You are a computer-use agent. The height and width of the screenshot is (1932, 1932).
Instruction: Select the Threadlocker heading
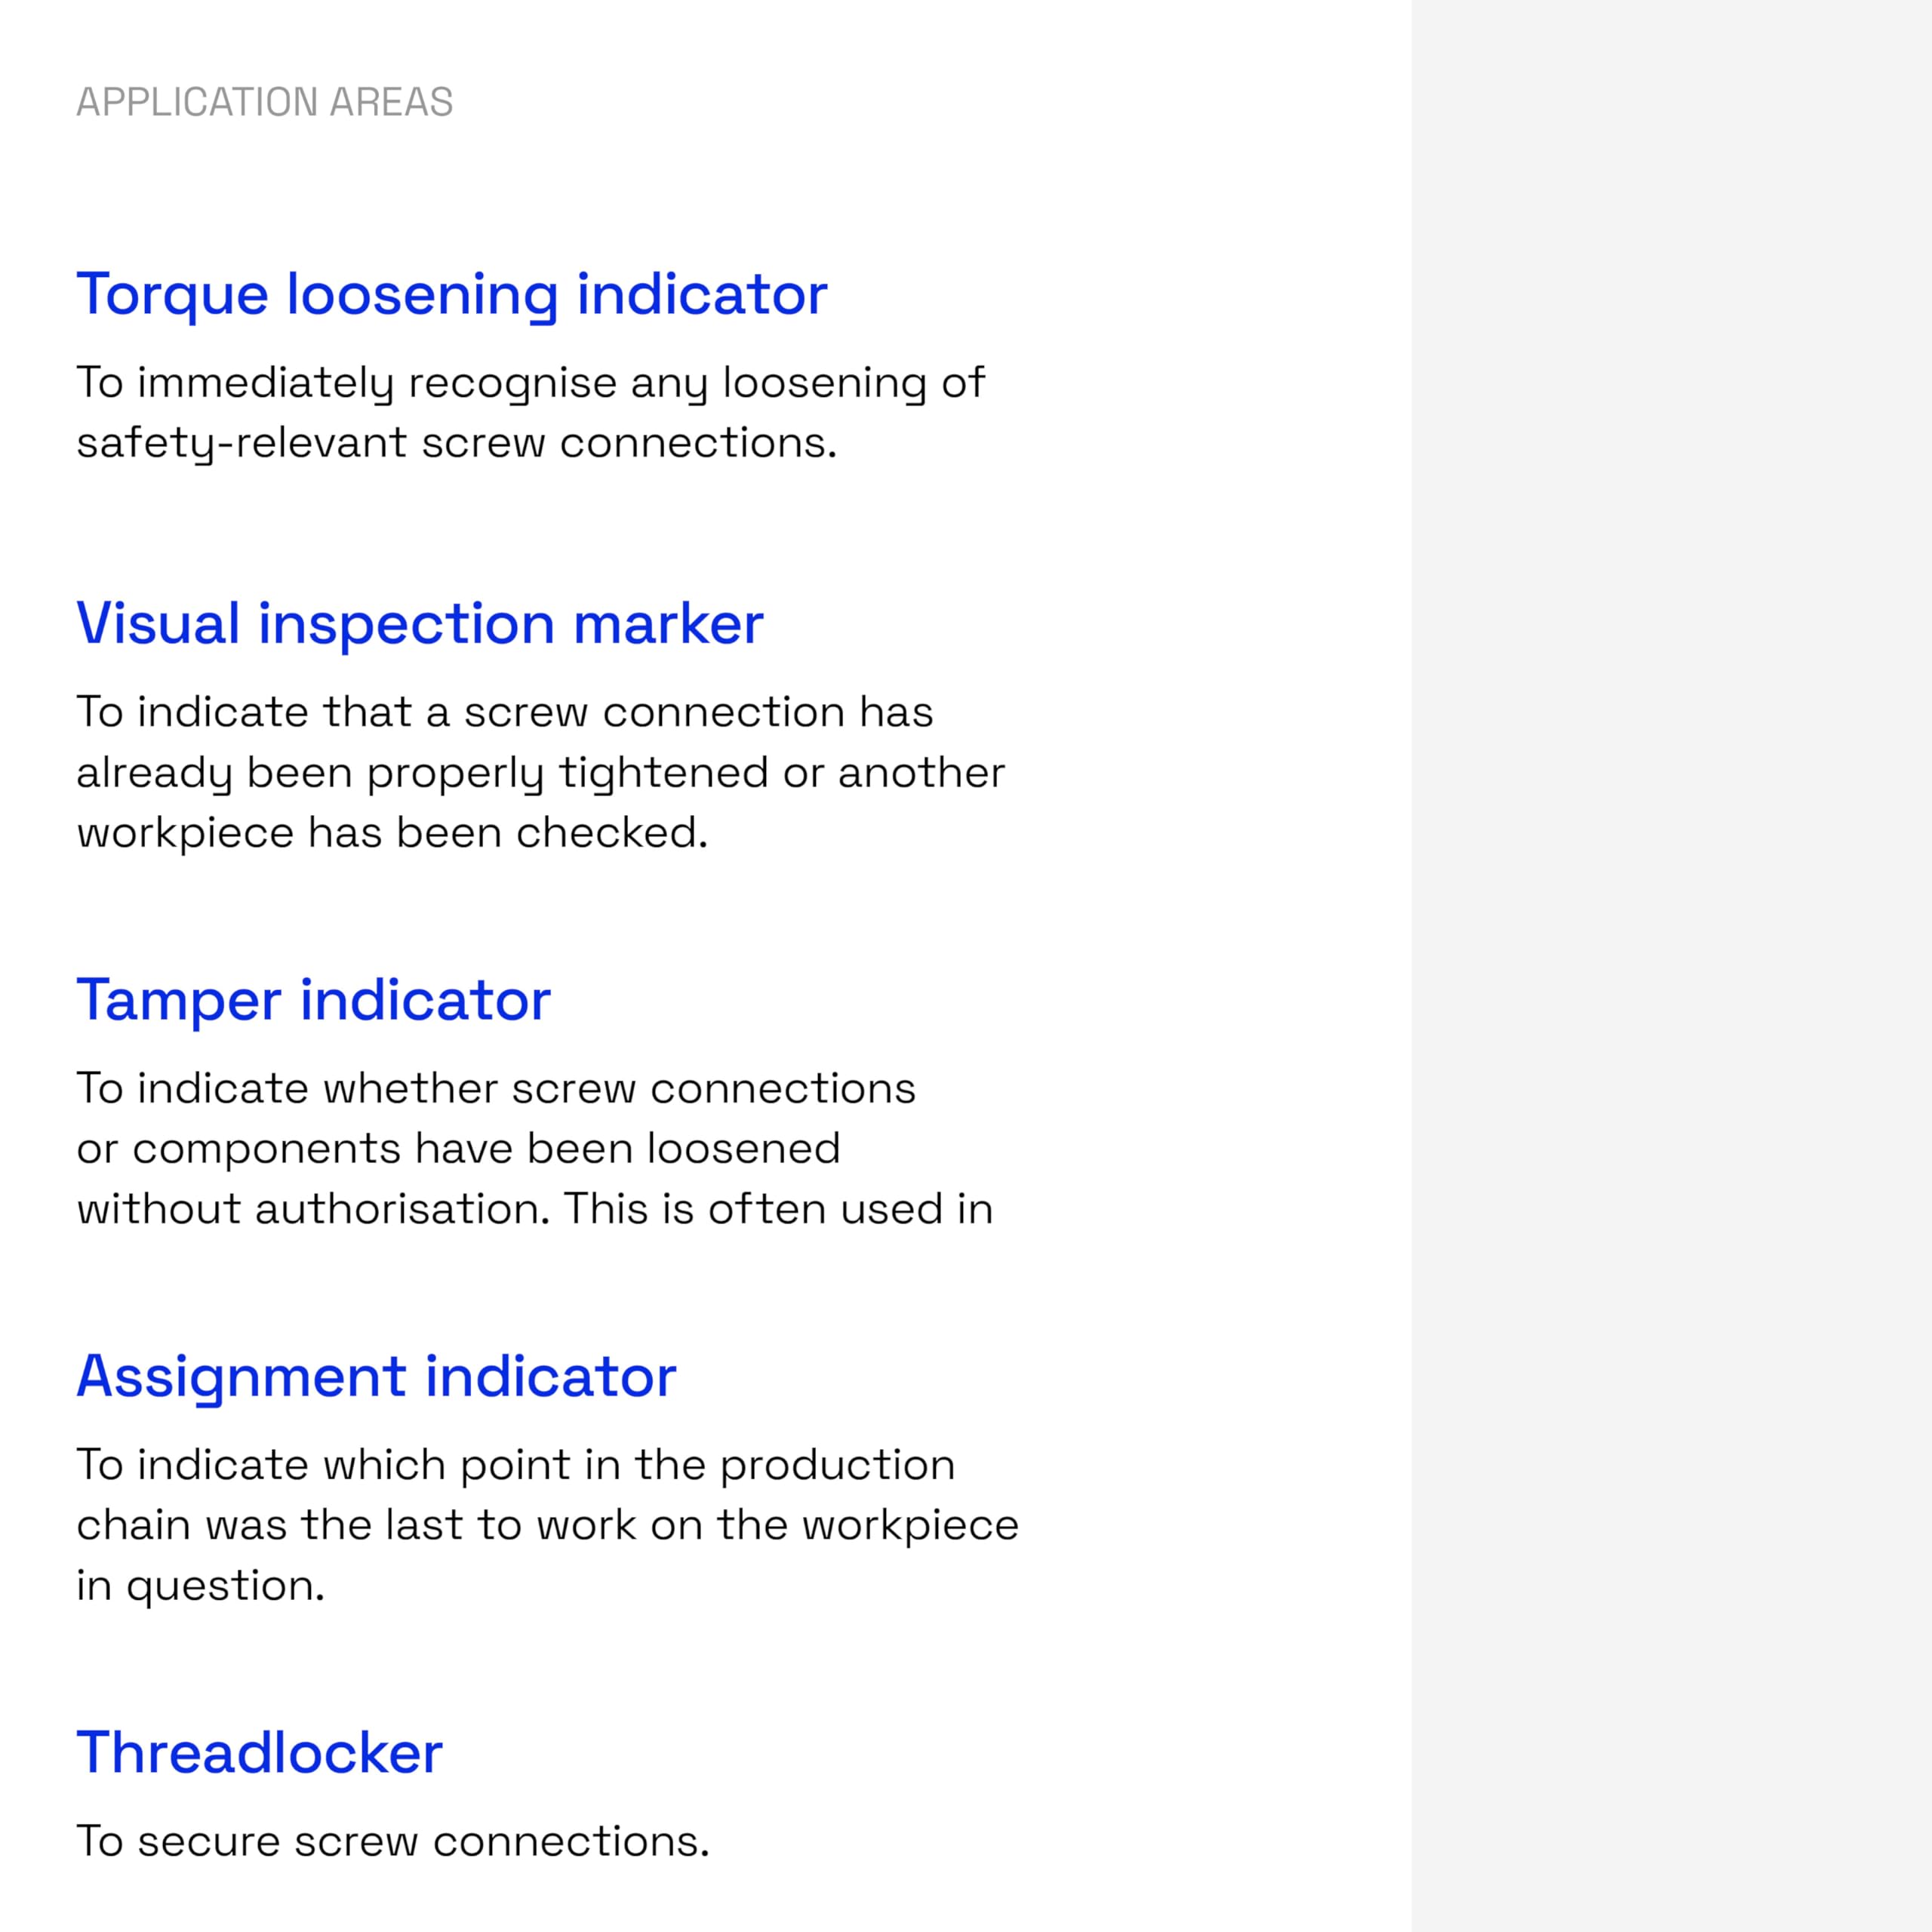click(x=259, y=1752)
